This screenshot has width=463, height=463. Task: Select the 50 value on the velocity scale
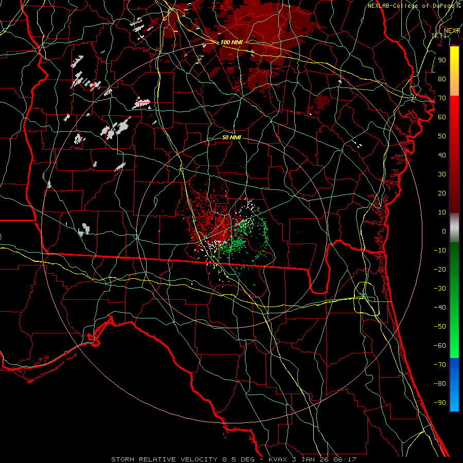pos(442,136)
